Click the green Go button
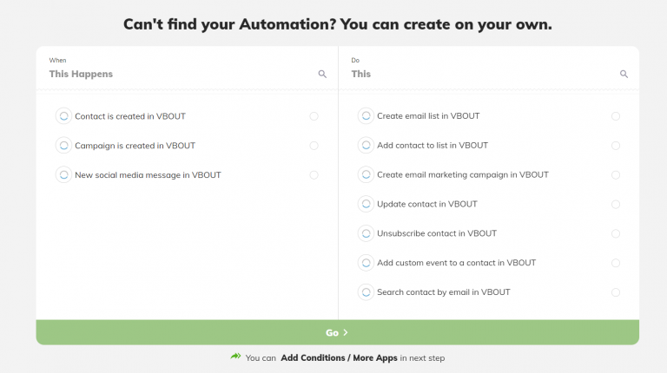 (337, 332)
